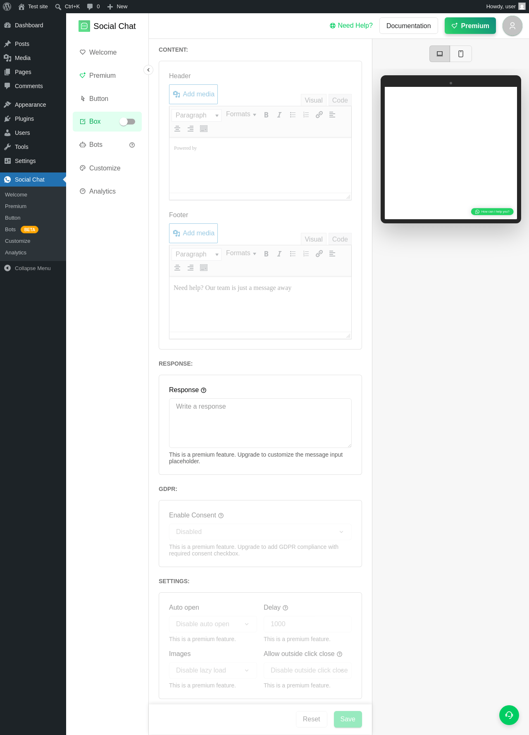
Task: Open the Paragraph dropdown in the Footer editor
Action: tap(196, 254)
